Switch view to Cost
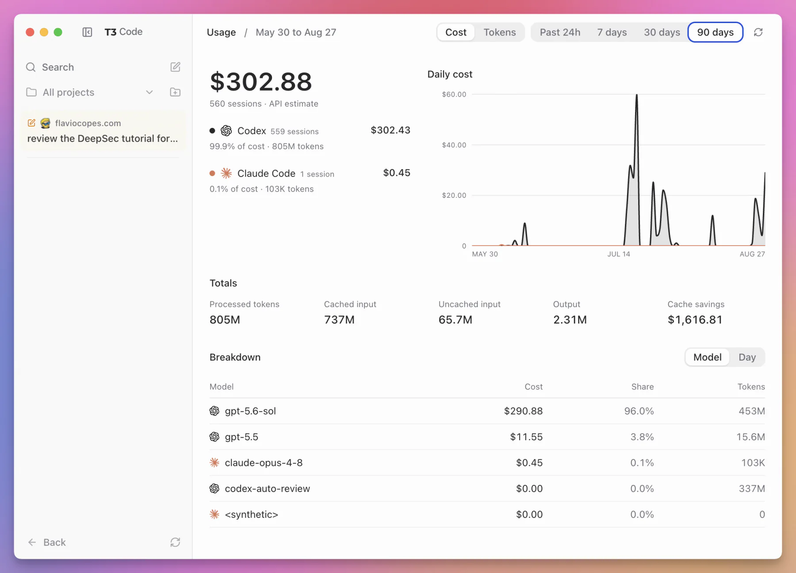Image resolution: width=796 pixels, height=573 pixels. (455, 32)
